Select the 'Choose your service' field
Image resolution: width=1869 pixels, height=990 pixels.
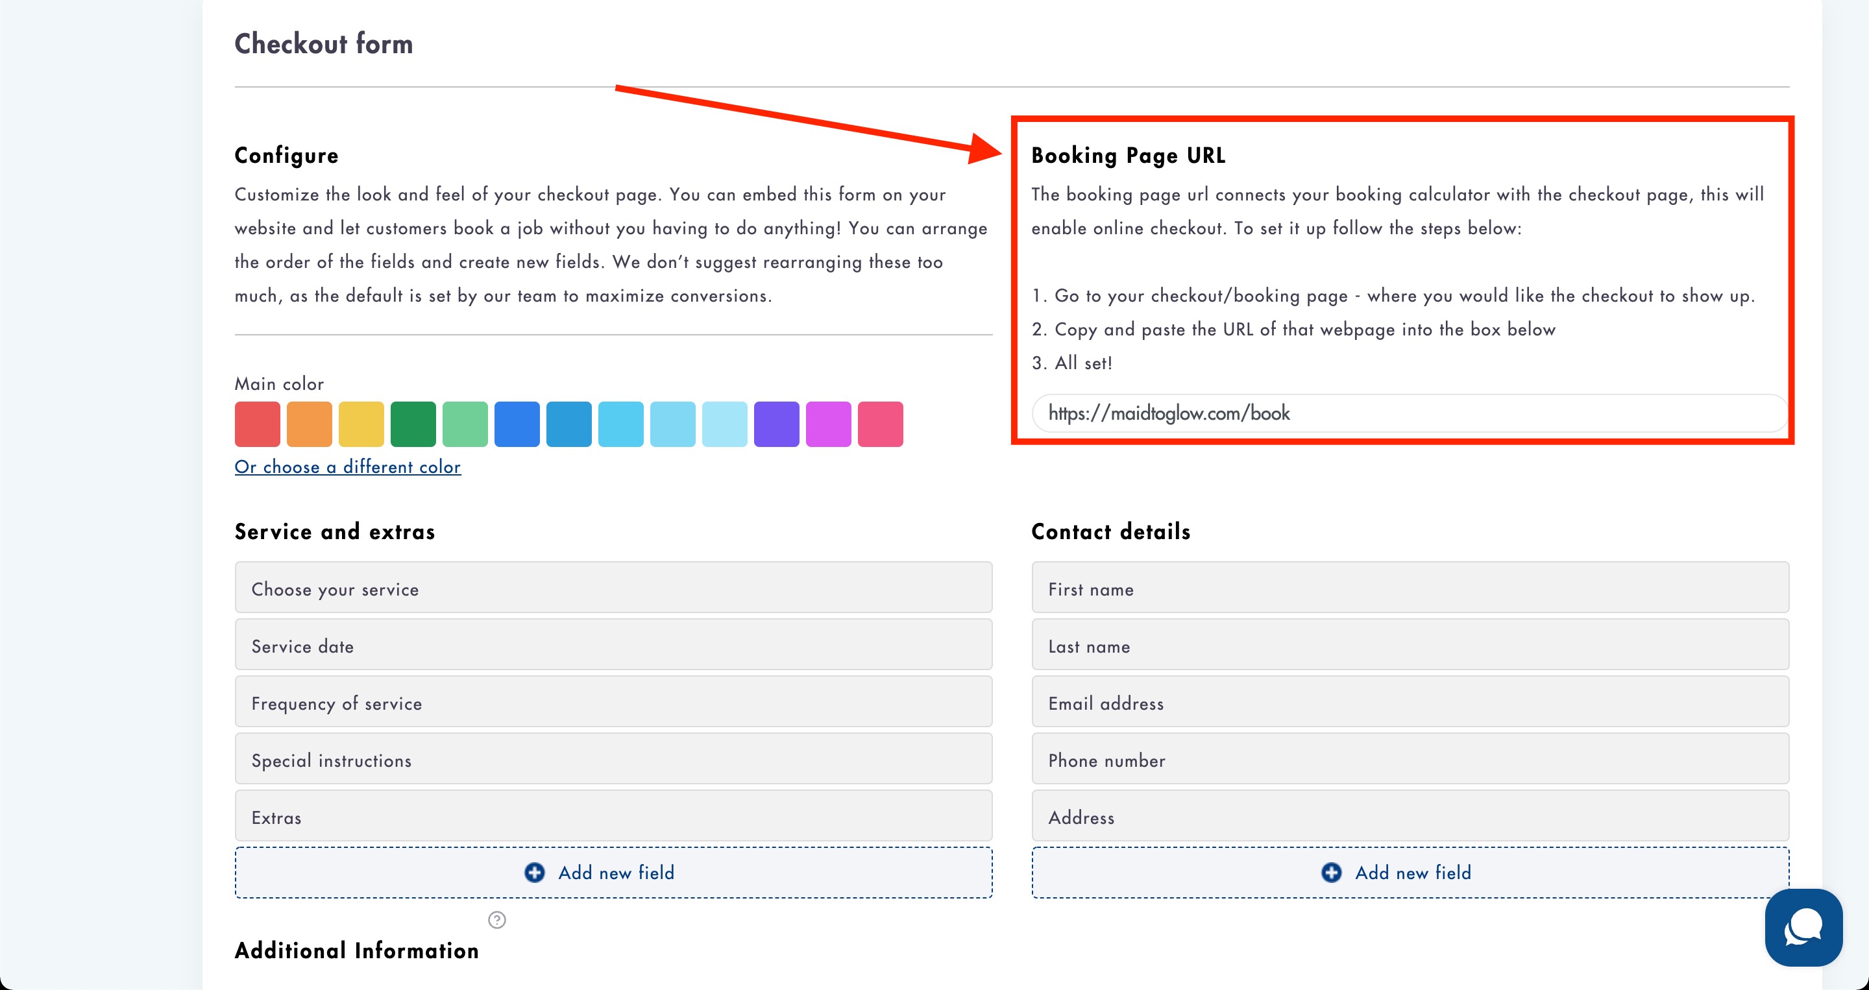(x=614, y=588)
